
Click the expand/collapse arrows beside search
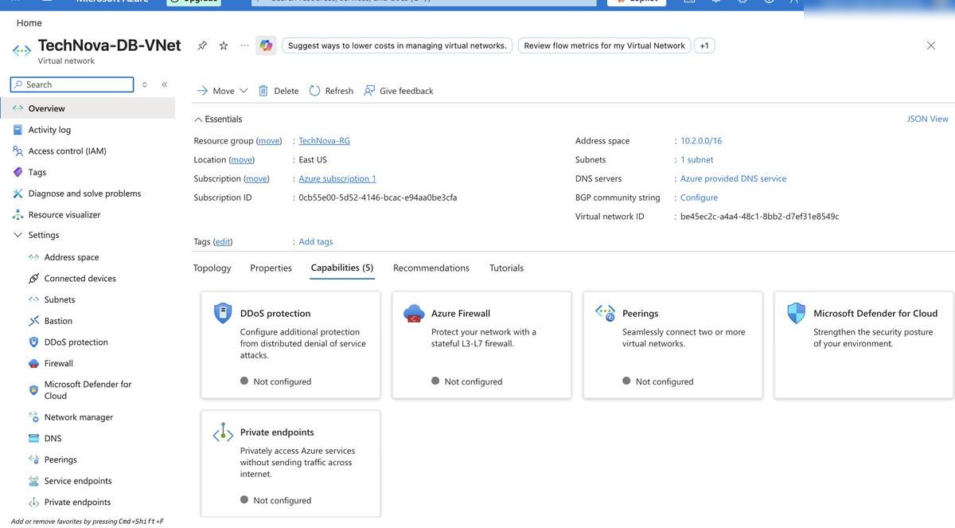point(144,84)
